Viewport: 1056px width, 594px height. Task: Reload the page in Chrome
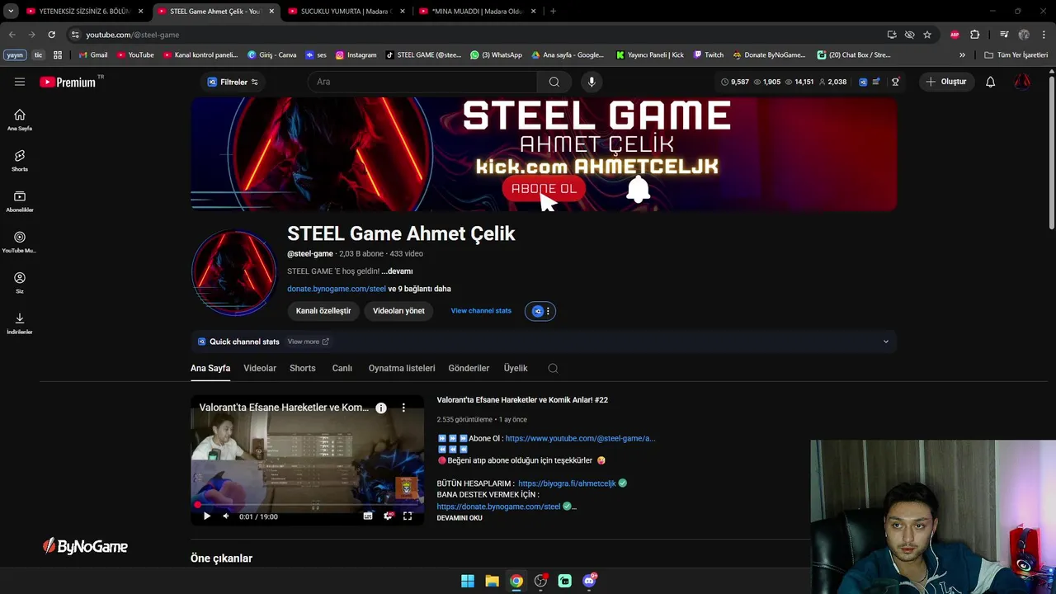pos(51,35)
